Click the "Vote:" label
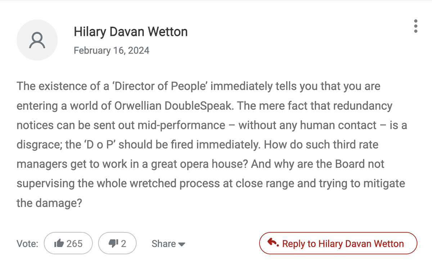Image resolution: width=432 pixels, height=267 pixels. [x=27, y=244]
